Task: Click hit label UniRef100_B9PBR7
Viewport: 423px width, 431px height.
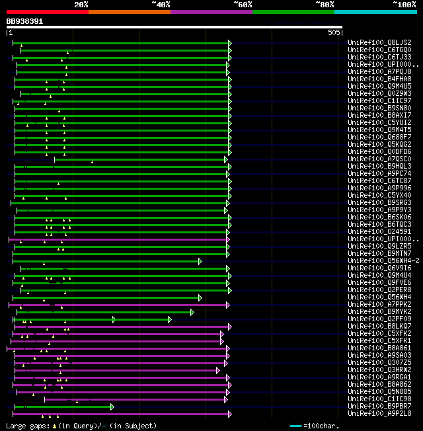Action: click(379, 407)
